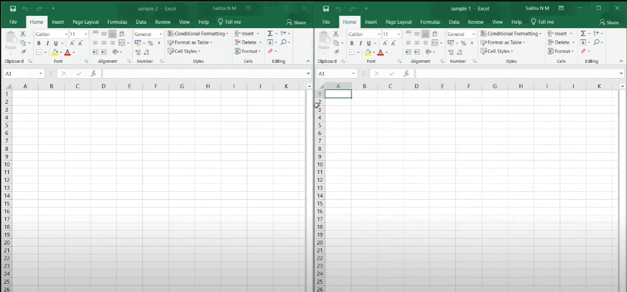The height and width of the screenshot is (292, 627).
Task: Select the Wrap Text icon
Action: [121, 34]
